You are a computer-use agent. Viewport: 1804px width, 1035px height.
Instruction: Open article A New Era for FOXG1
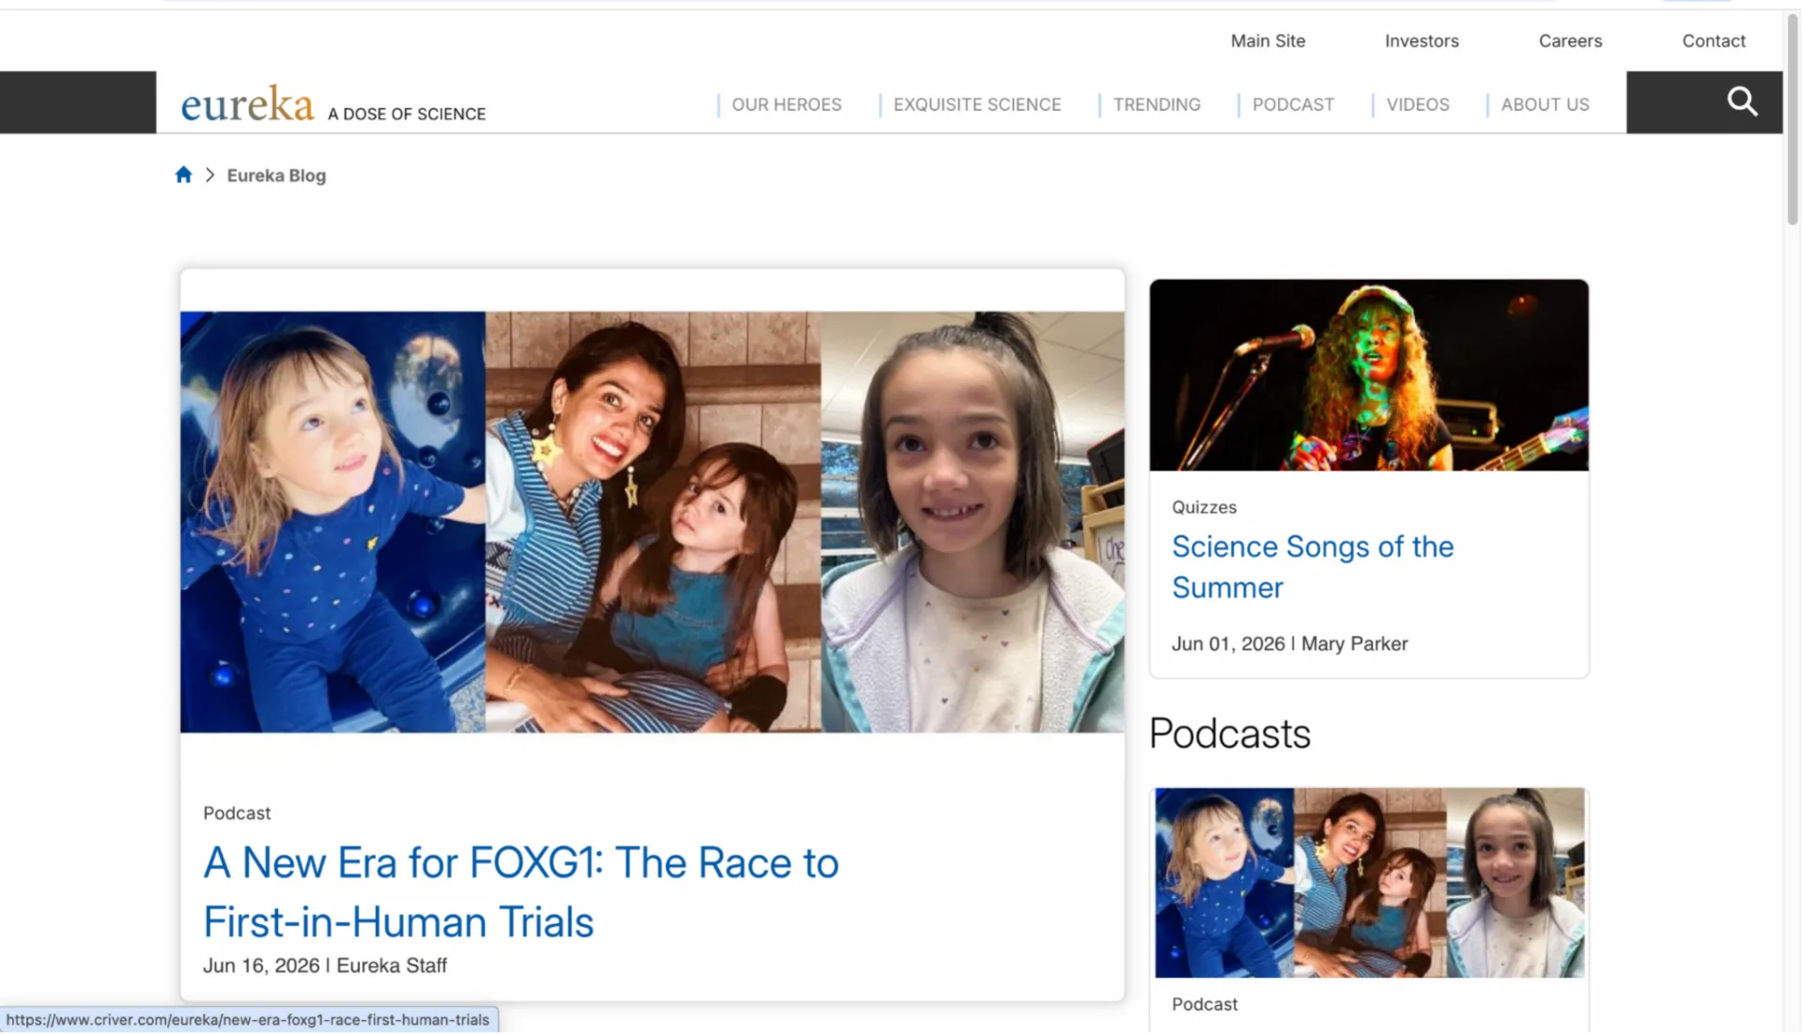[x=521, y=892]
